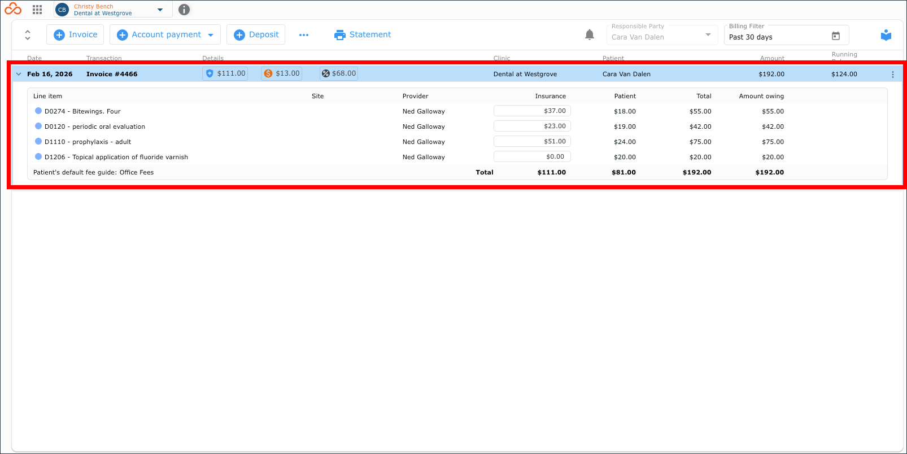Open the Christy Bench clinic dropdown arrow
This screenshot has height=454, width=907.
pos(160,10)
